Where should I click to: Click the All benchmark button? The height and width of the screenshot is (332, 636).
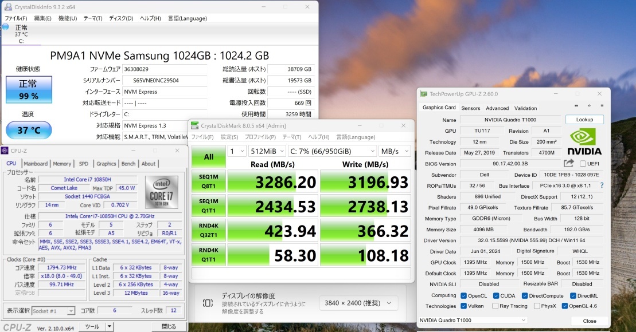tap(209, 157)
